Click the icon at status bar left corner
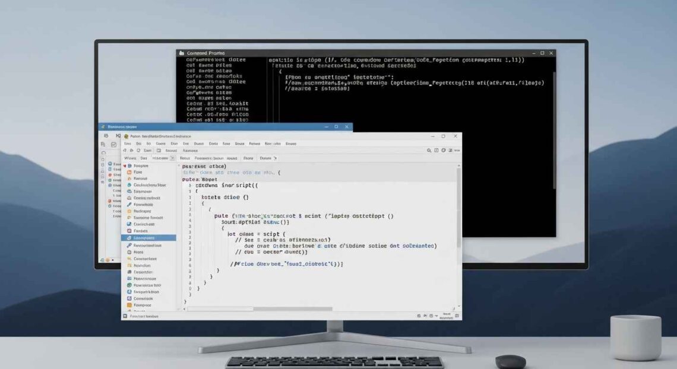The width and height of the screenshot is (677, 369). coord(125,316)
